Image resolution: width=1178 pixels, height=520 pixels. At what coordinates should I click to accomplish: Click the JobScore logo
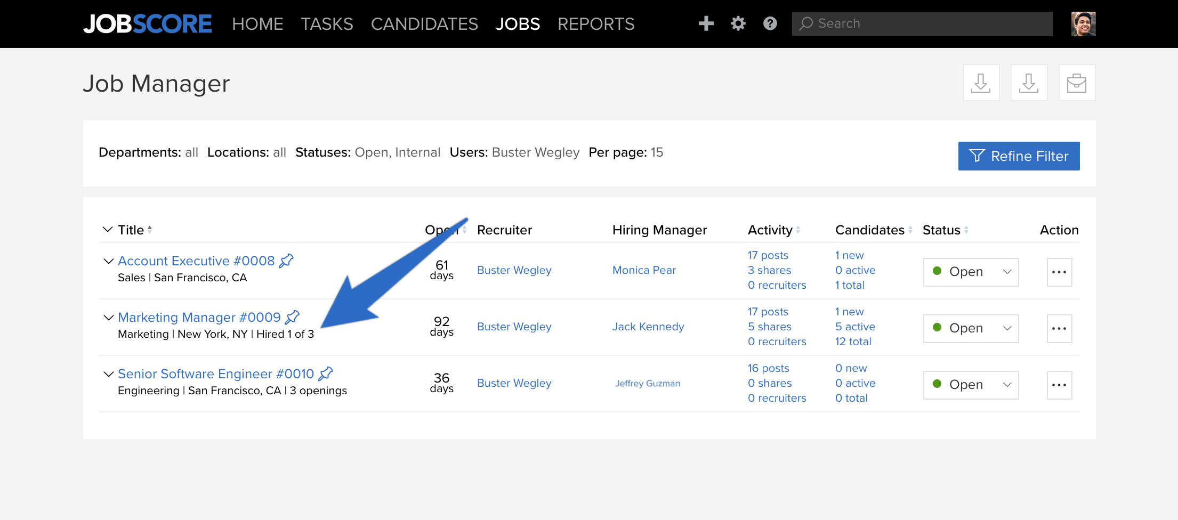coord(148,24)
